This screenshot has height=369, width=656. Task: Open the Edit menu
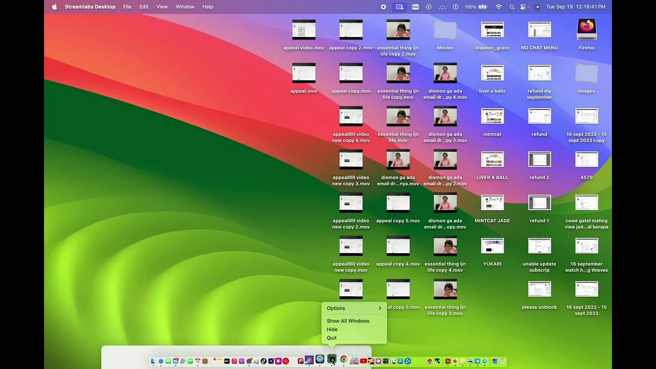click(x=144, y=7)
